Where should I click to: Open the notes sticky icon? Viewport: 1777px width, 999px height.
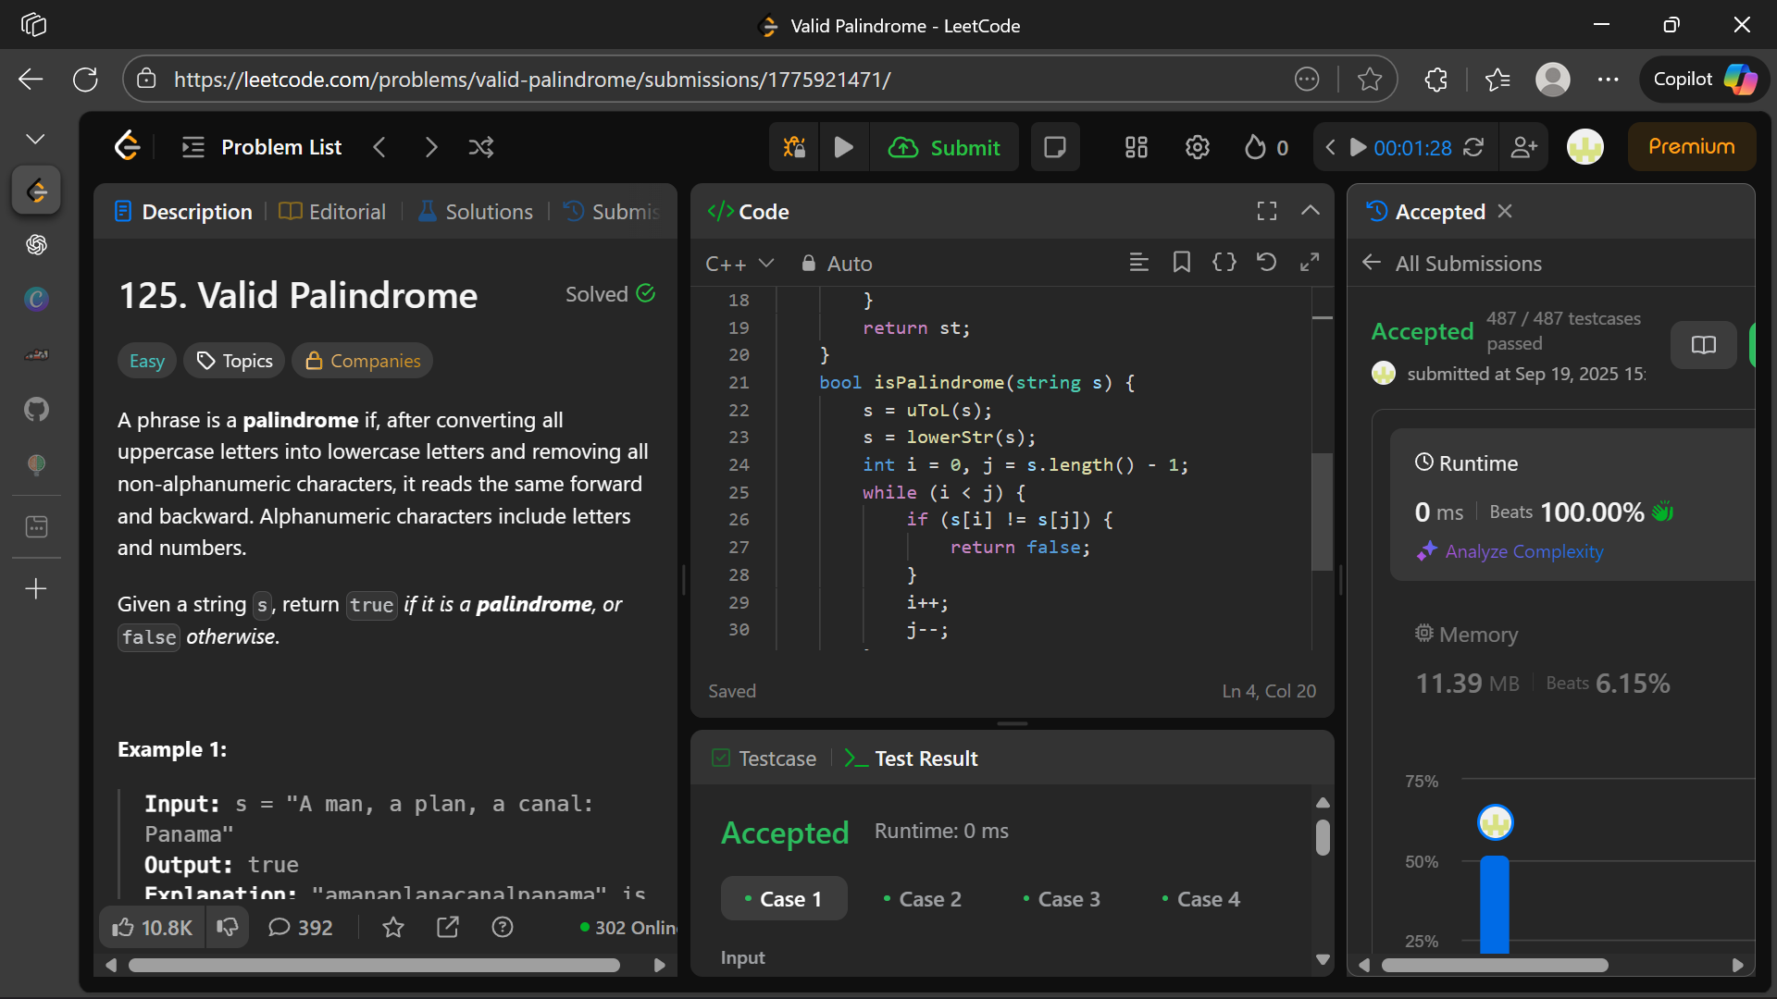pyautogui.click(x=1055, y=147)
